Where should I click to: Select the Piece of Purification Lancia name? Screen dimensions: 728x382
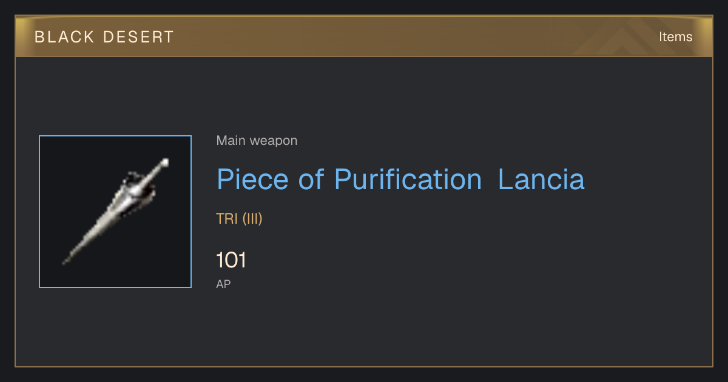(x=400, y=179)
